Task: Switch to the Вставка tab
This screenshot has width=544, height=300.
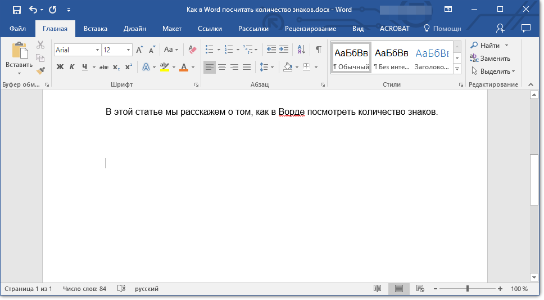Action: [96, 28]
